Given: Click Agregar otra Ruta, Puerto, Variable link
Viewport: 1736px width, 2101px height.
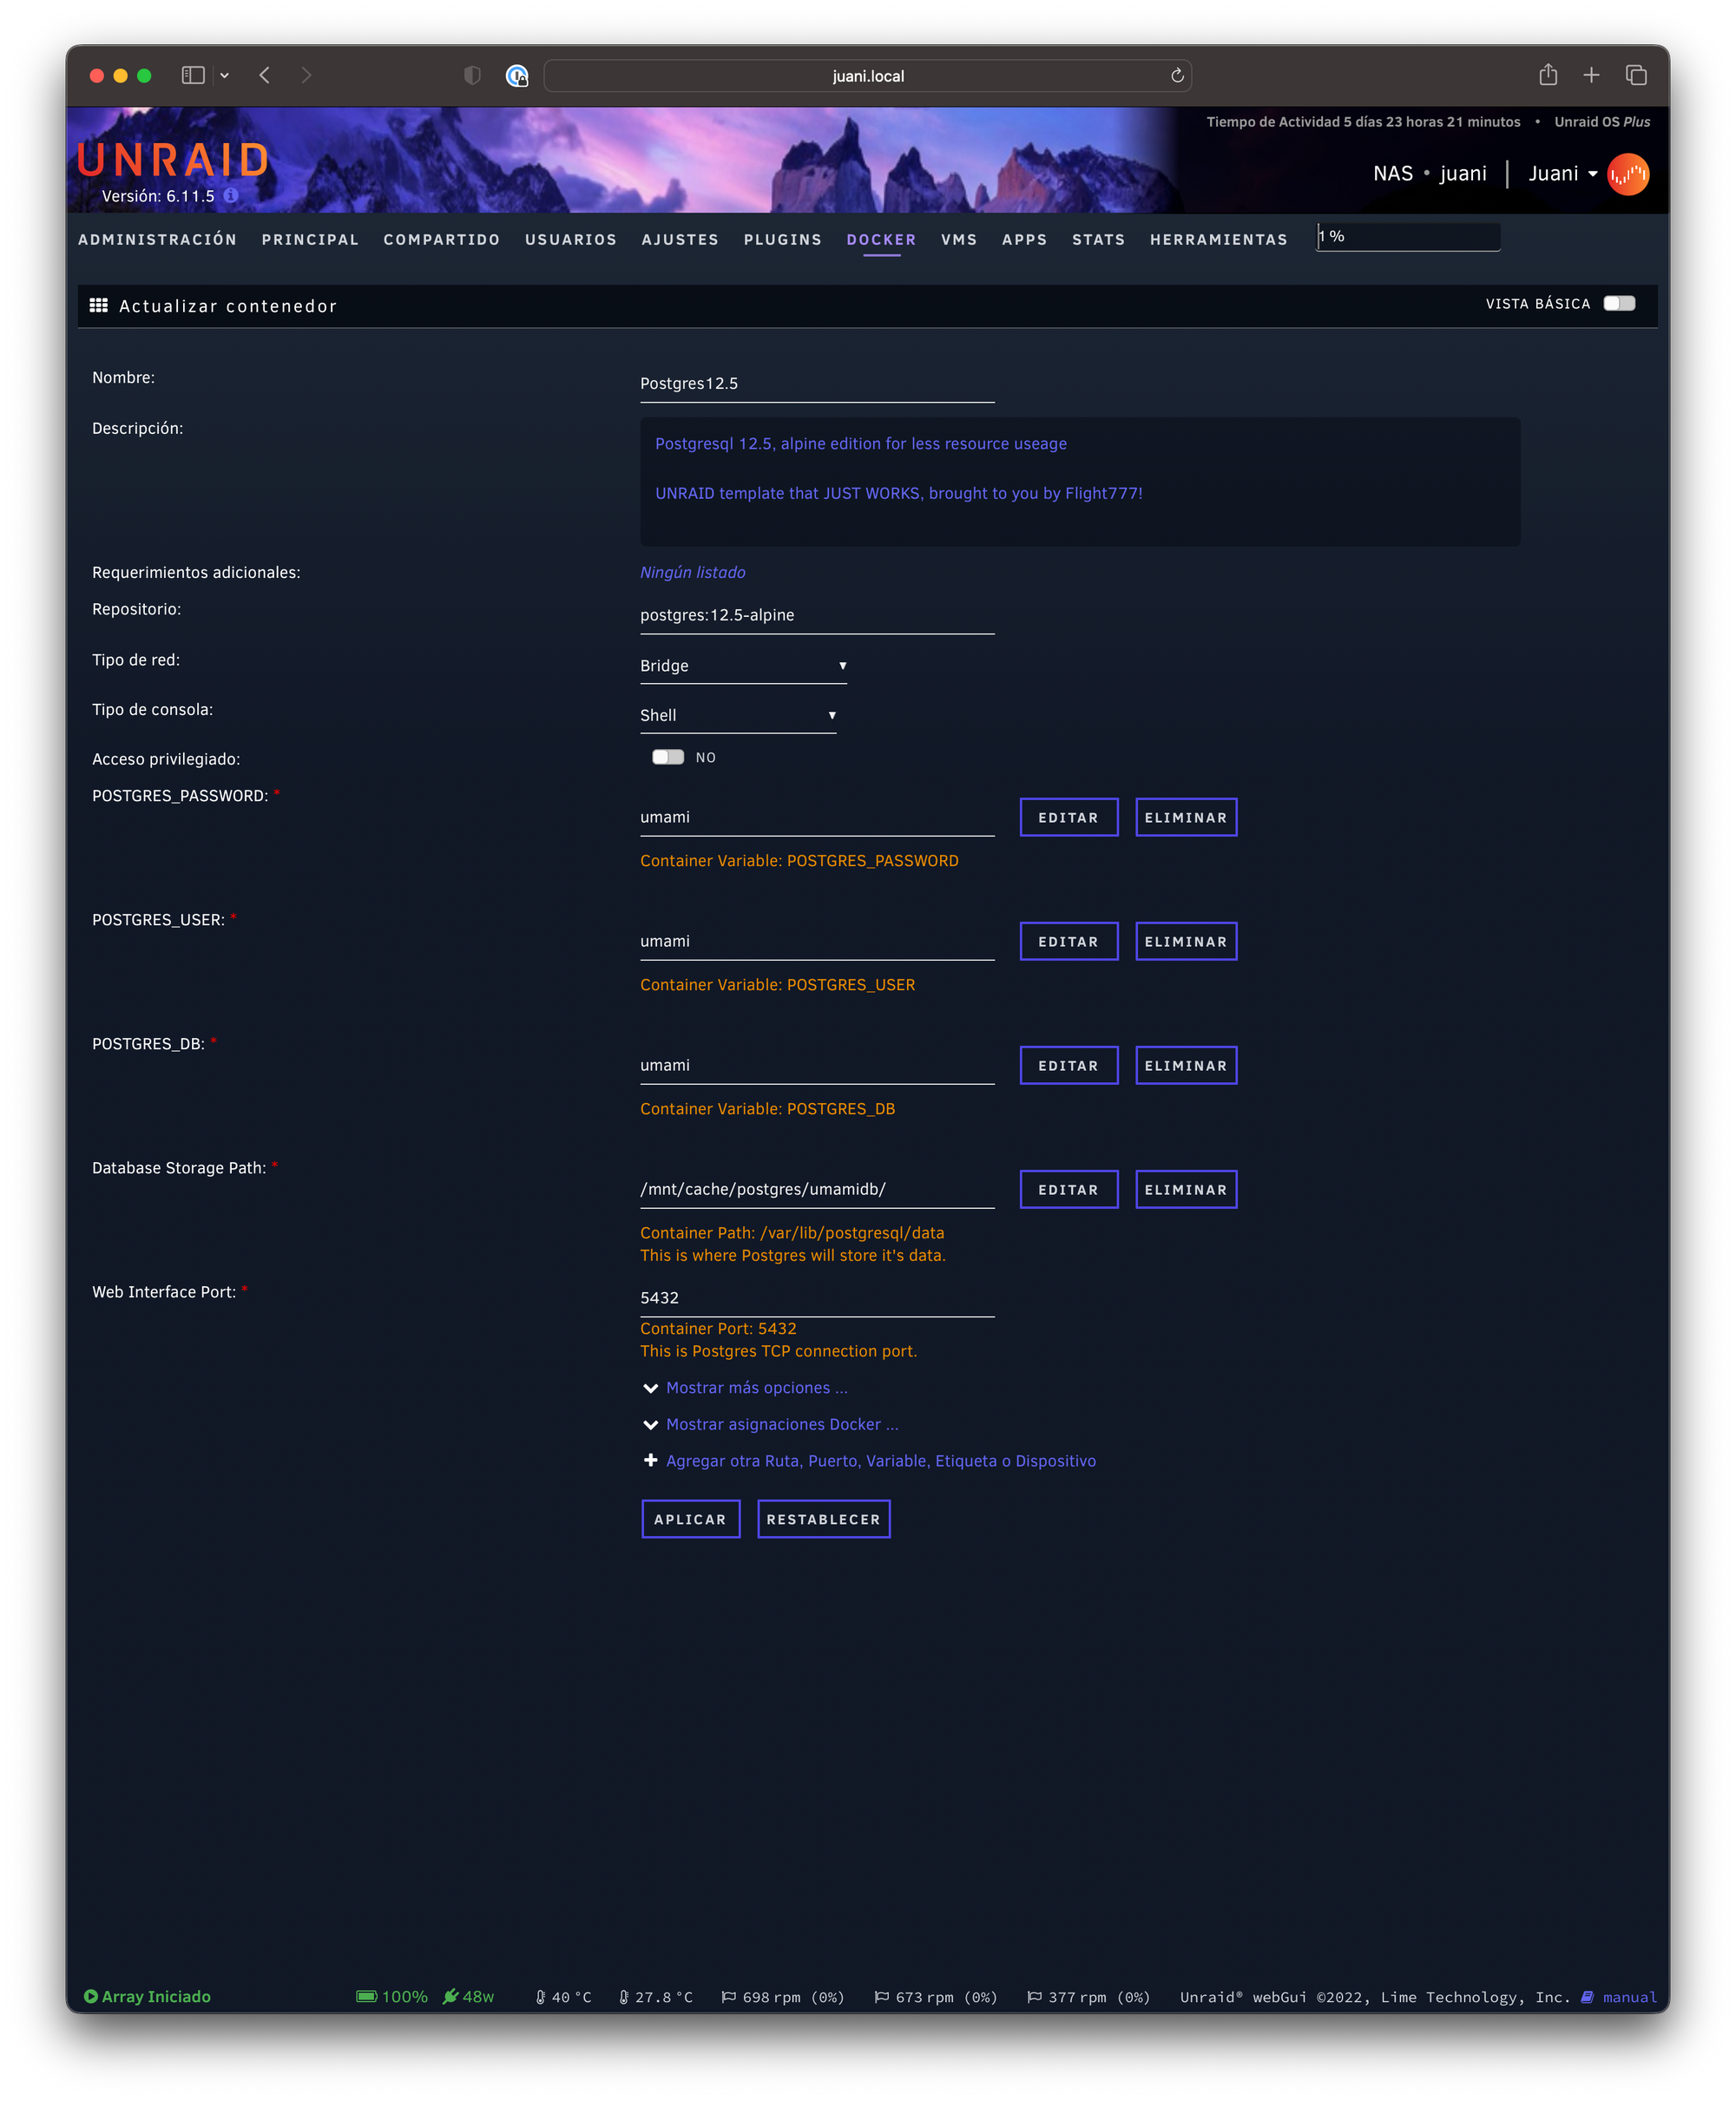Looking at the screenshot, I should [x=881, y=1461].
